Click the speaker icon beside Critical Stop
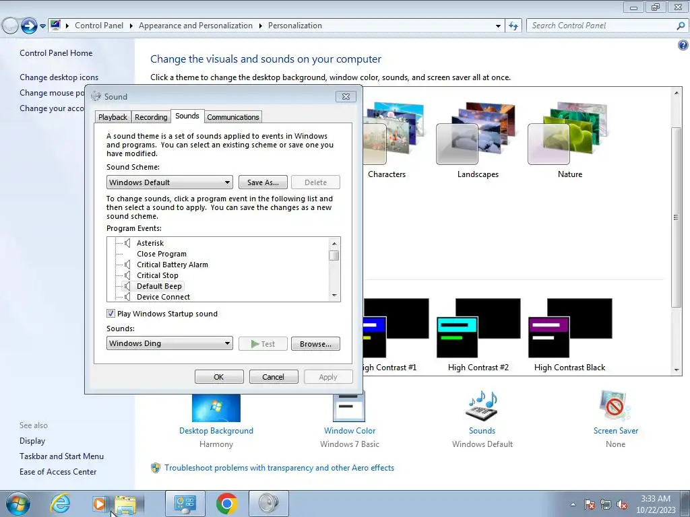 click(x=127, y=275)
